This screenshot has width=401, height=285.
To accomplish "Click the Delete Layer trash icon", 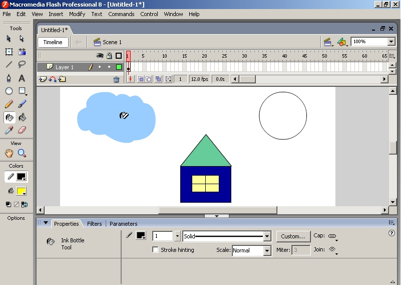I will (x=116, y=80).
